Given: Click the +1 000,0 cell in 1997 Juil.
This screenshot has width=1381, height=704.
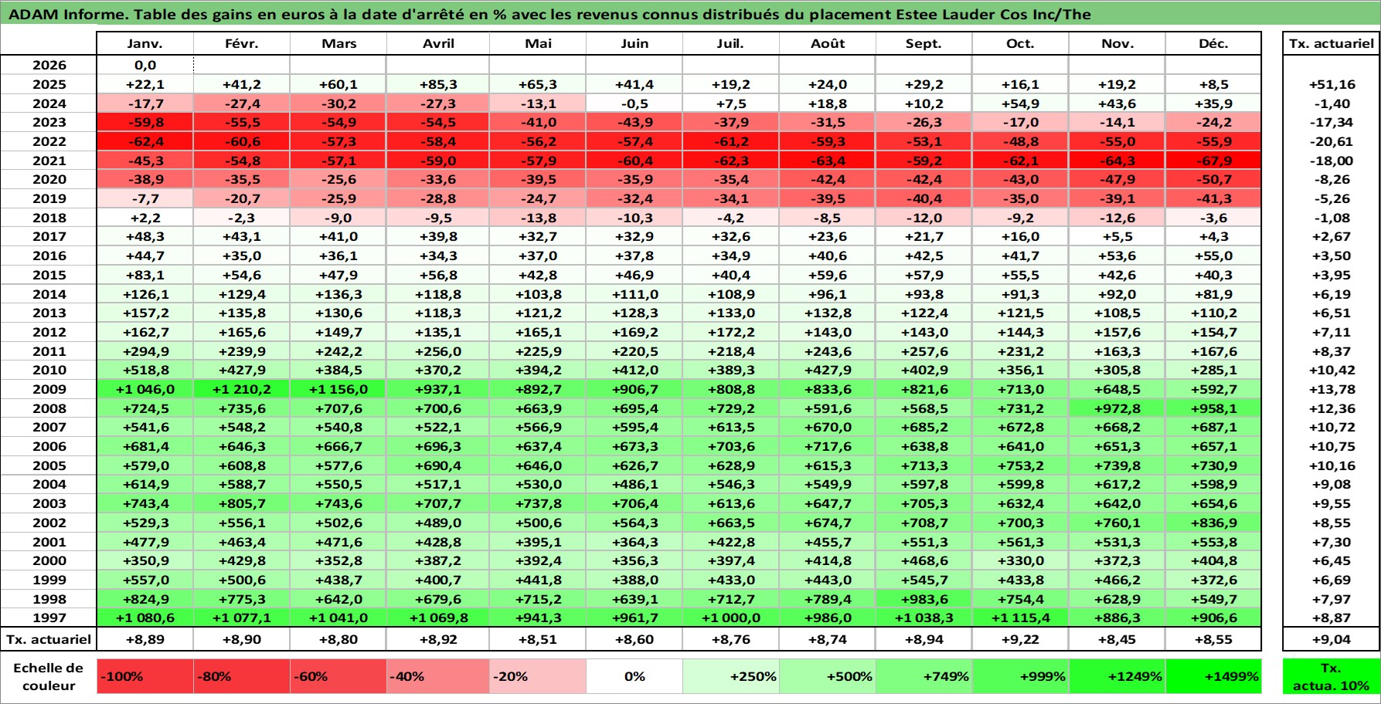Looking at the screenshot, I should click(730, 618).
